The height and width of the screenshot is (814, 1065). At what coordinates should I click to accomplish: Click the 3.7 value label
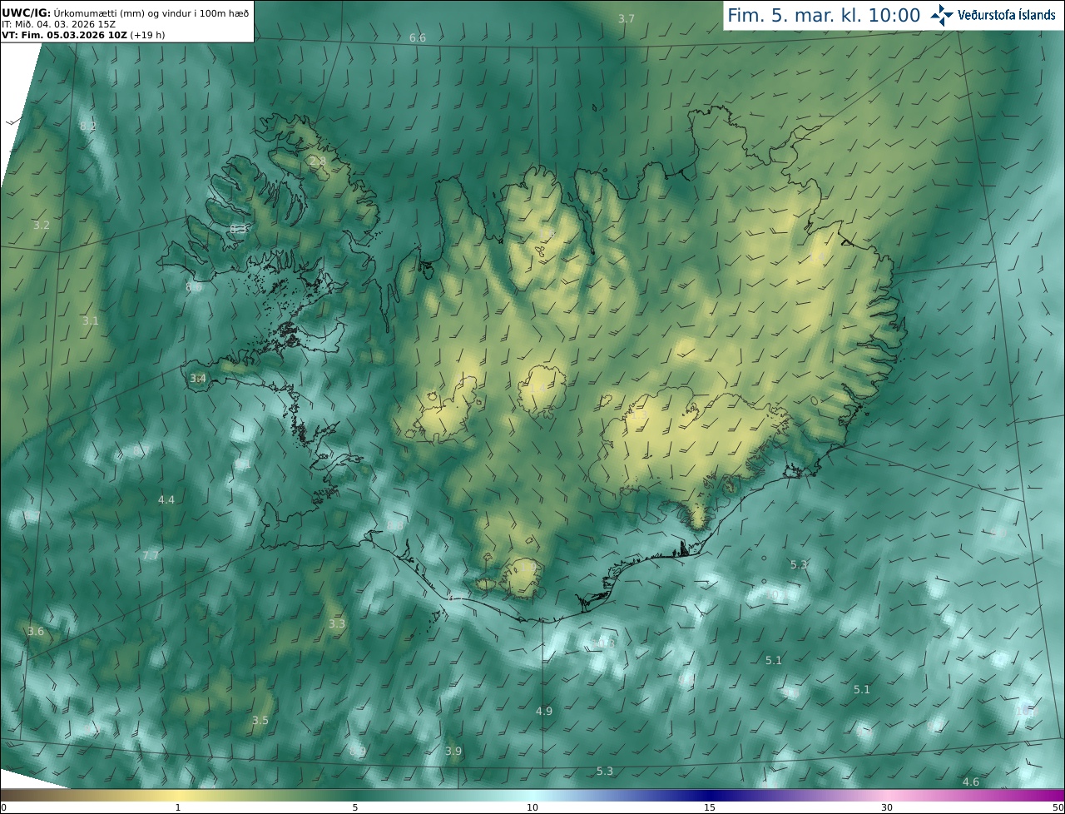pyautogui.click(x=627, y=18)
